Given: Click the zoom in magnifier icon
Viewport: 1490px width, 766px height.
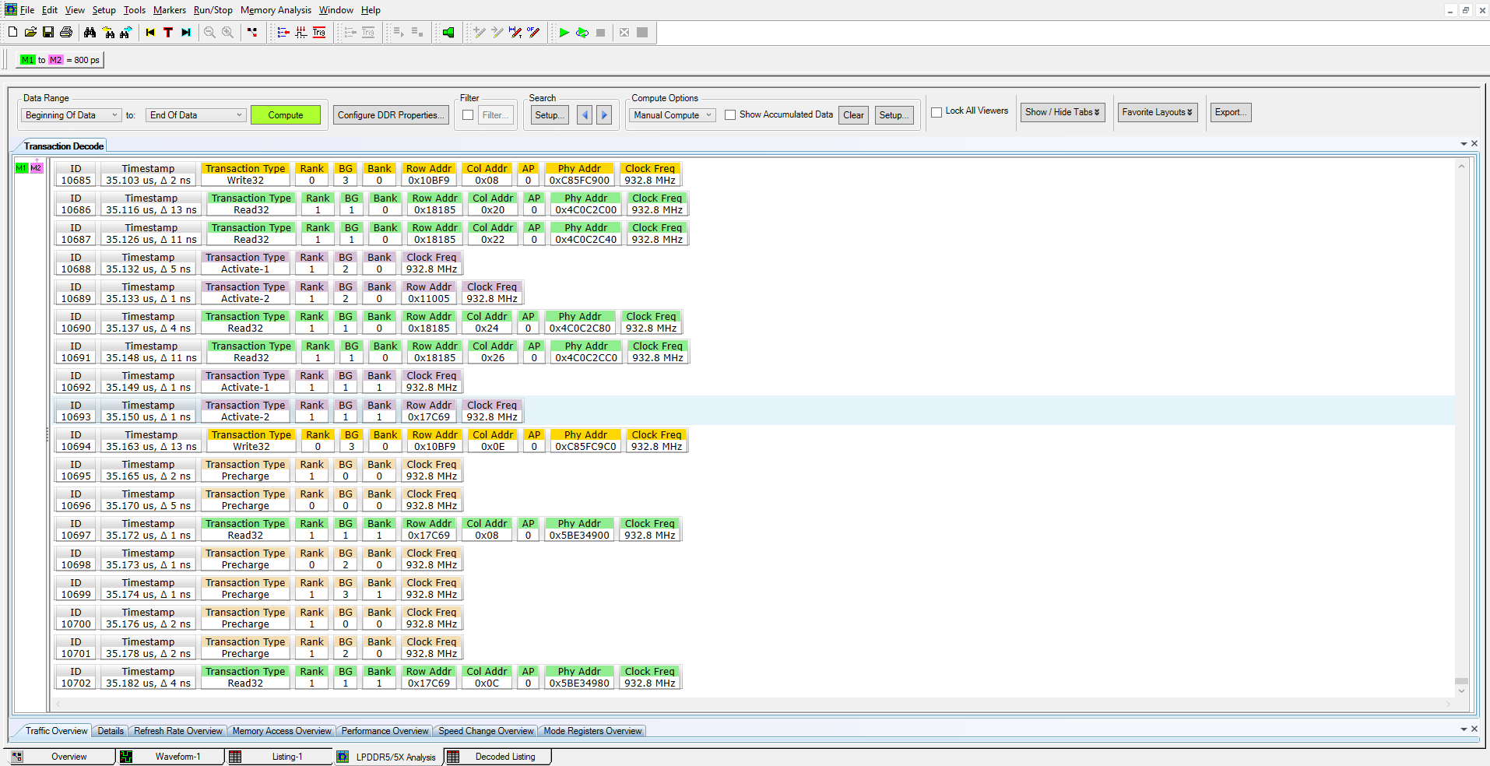Looking at the screenshot, I should click(x=227, y=32).
